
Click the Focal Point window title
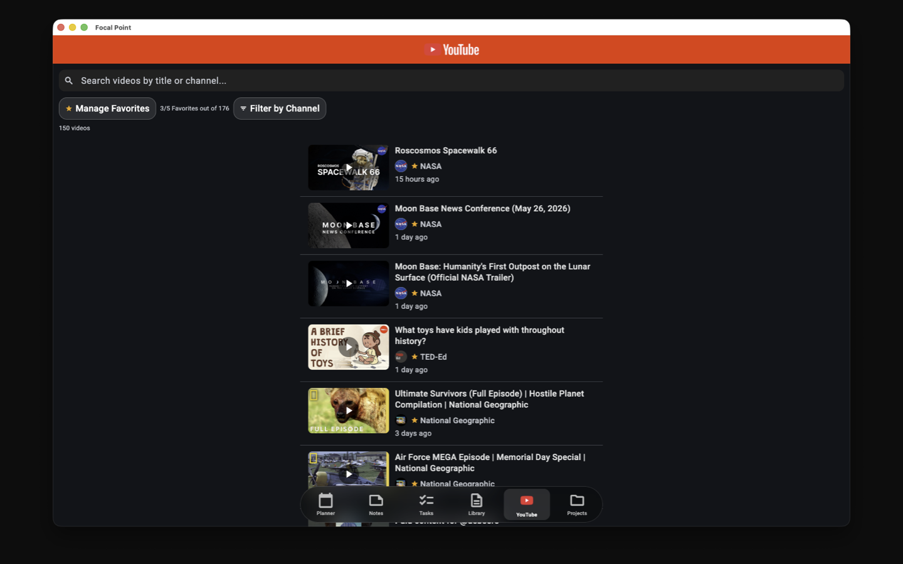coord(113,28)
